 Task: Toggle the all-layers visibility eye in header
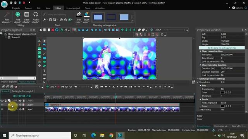point(2,100)
